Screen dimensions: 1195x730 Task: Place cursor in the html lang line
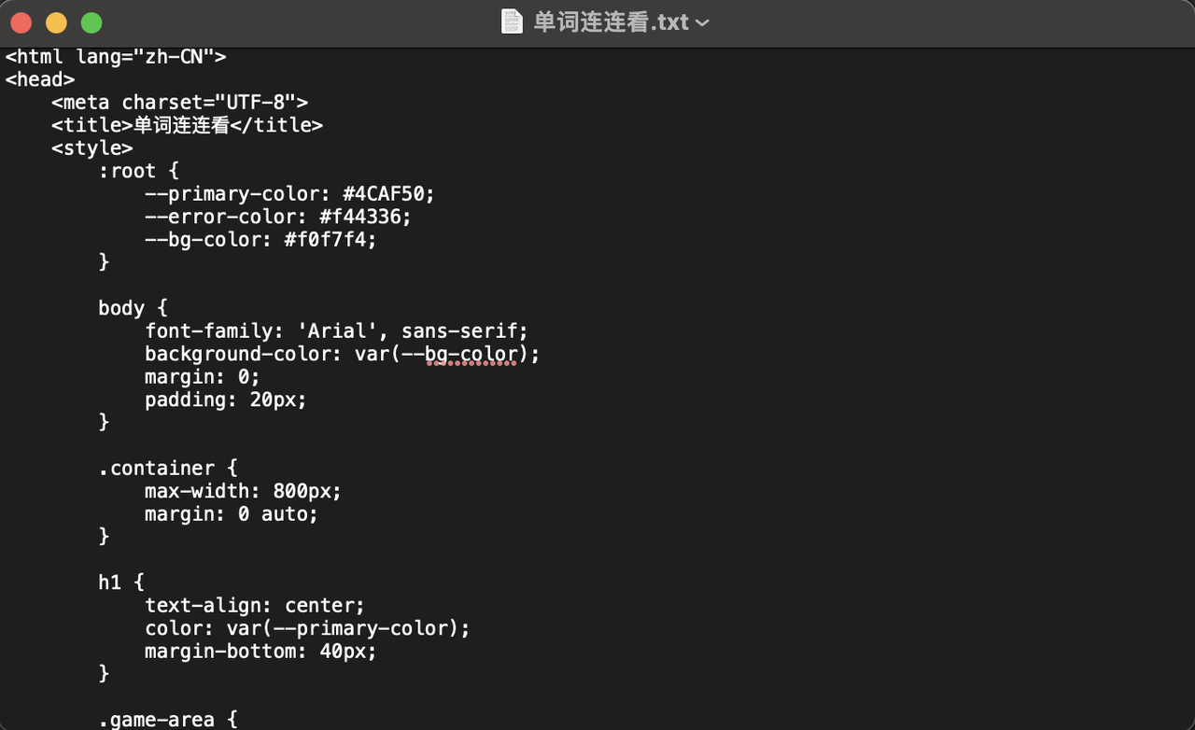tap(116, 57)
